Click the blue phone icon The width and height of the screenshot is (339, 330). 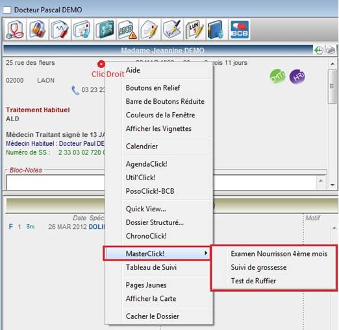75,90
